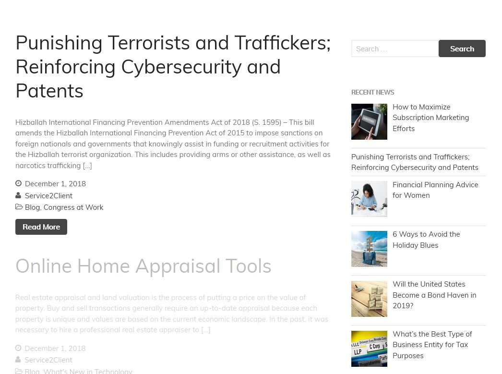Open What's the Best Type of Business Entity
The image size is (502, 374).
pos(432,345)
